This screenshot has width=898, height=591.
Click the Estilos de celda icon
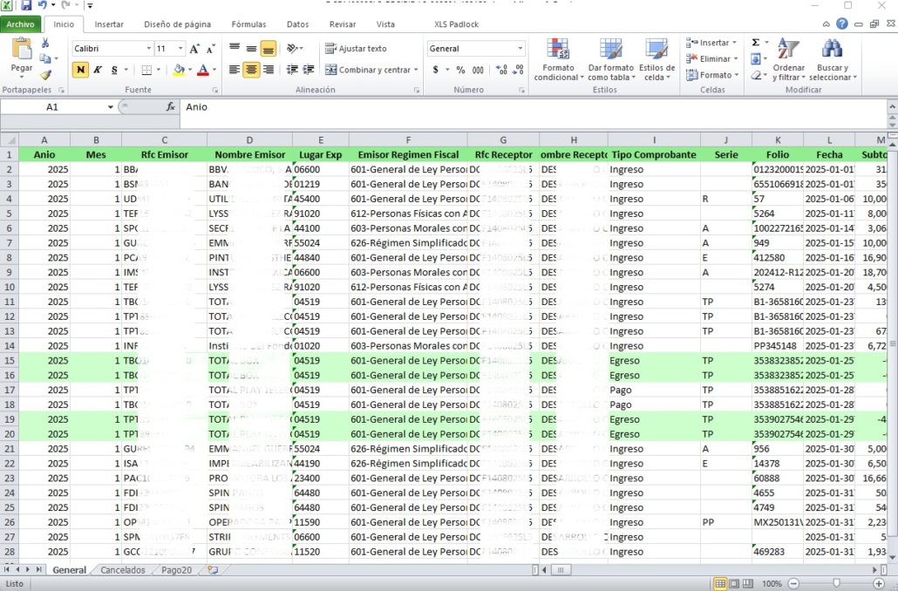pos(656,49)
